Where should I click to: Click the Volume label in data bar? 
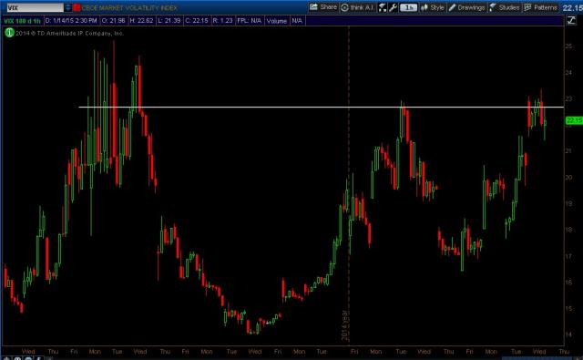277,21
